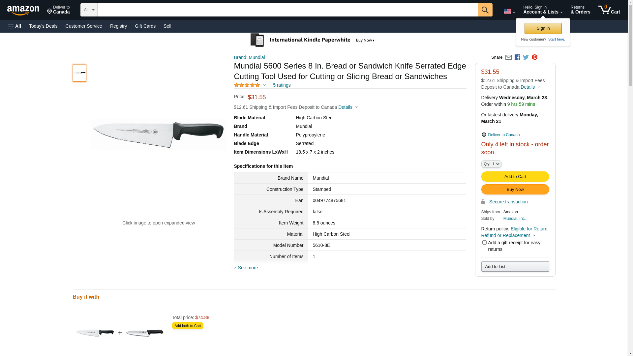This screenshot has width=633, height=356.
Task: Open the country flag language selector
Action: point(509,12)
